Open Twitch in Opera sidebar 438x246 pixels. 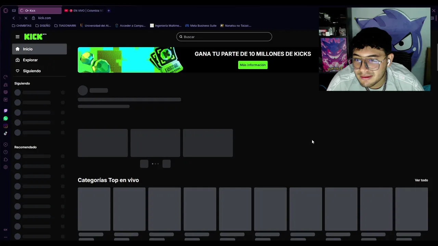[x=5, y=111]
